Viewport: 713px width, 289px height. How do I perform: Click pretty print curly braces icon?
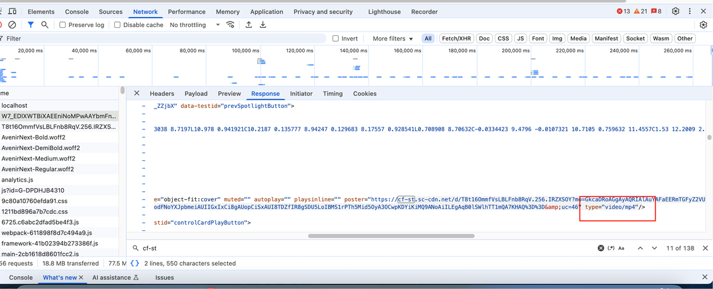(x=135, y=263)
